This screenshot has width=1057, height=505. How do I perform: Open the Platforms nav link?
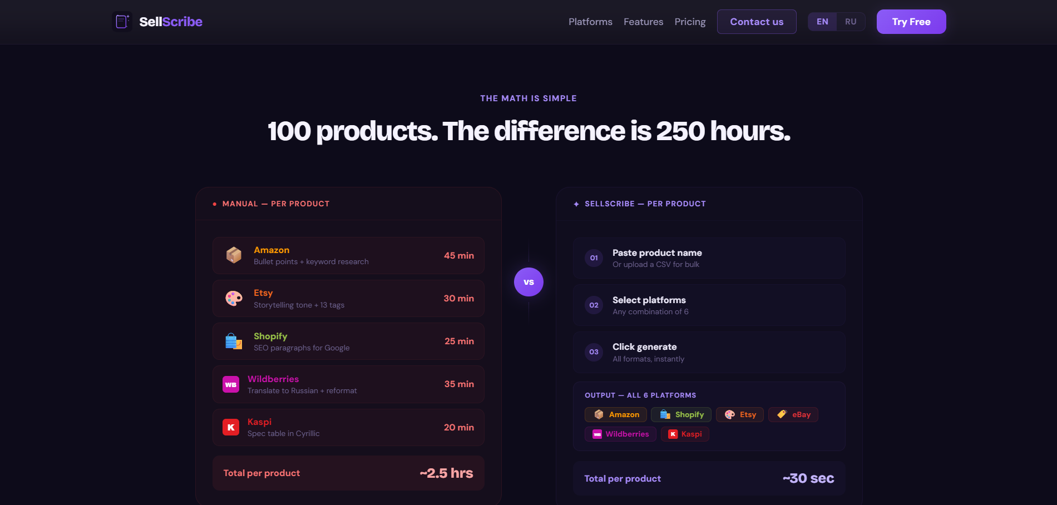tap(590, 22)
